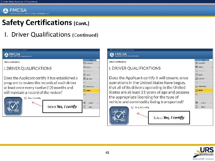
Task: Click 'Safety Certifications' breadcrumb text in left panel
Action: (x=12, y=62)
